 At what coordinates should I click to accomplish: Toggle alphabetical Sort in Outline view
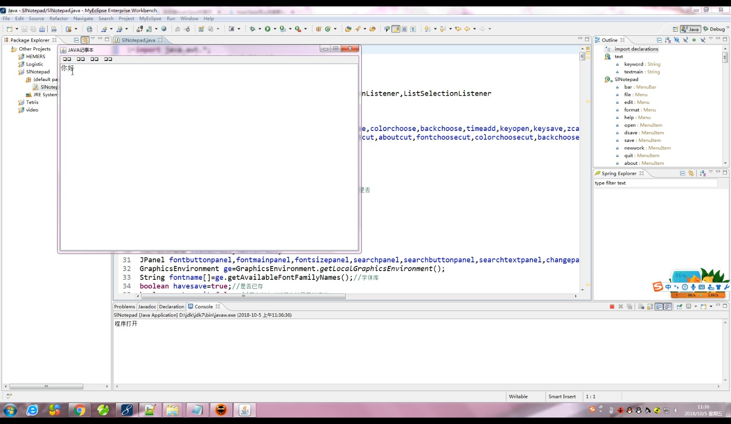(668, 40)
